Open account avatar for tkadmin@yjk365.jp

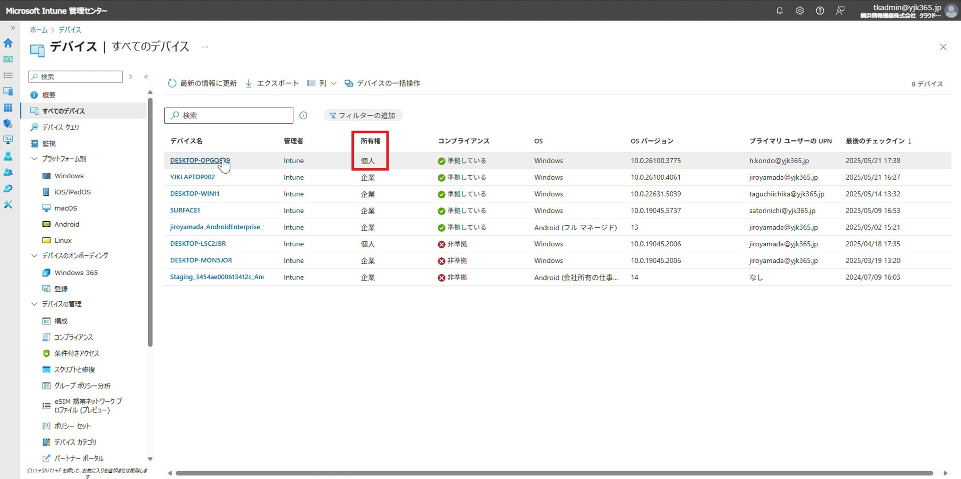tap(951, 11)
